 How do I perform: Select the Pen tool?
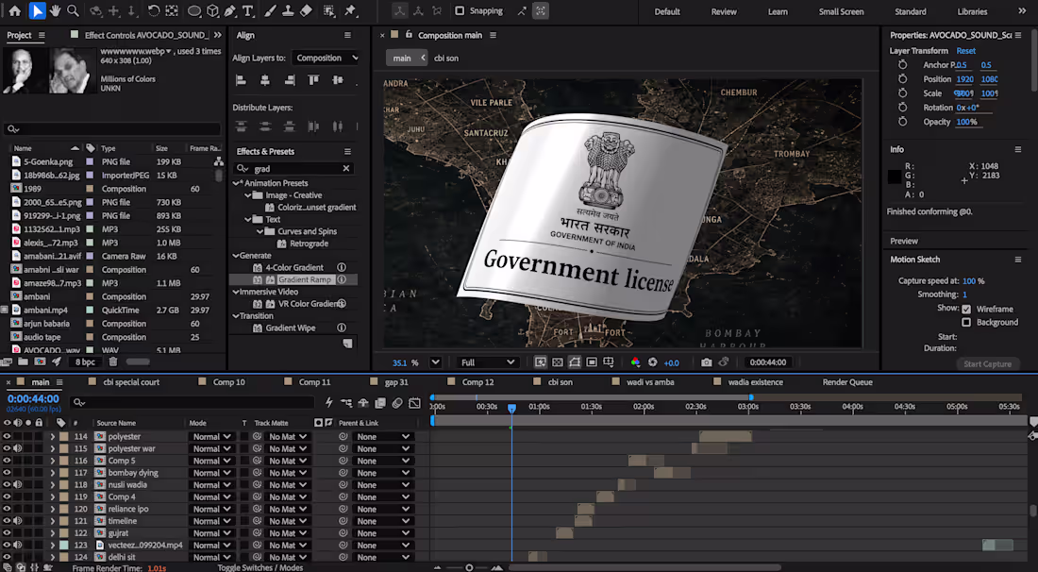point(229,10)
